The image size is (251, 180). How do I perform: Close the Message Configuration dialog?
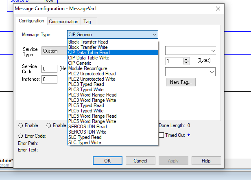[218, 9]
